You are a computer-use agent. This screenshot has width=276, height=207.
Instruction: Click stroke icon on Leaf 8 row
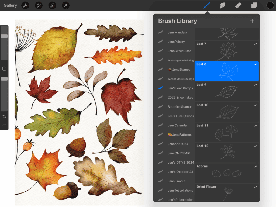(x=256, y=64)
